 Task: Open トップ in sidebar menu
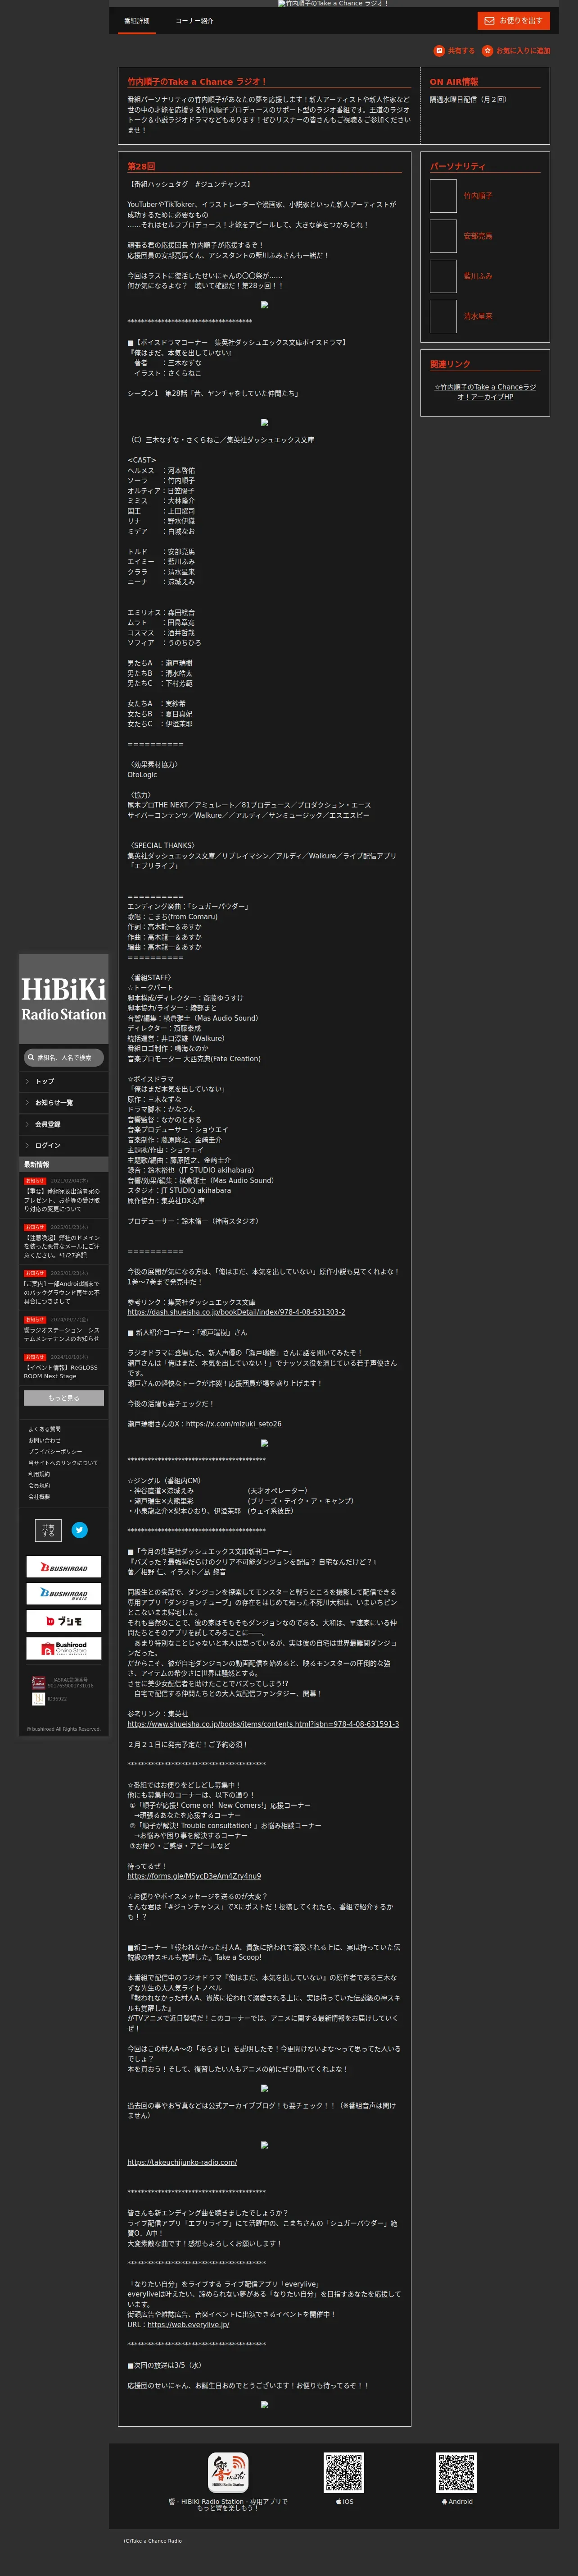click(x=64, y=1081)
